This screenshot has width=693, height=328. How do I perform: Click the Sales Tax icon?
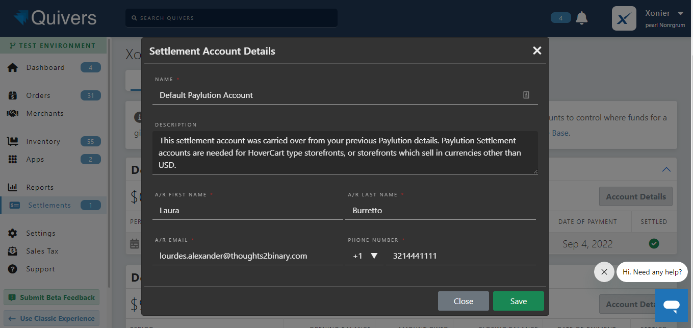click(13, 251)
